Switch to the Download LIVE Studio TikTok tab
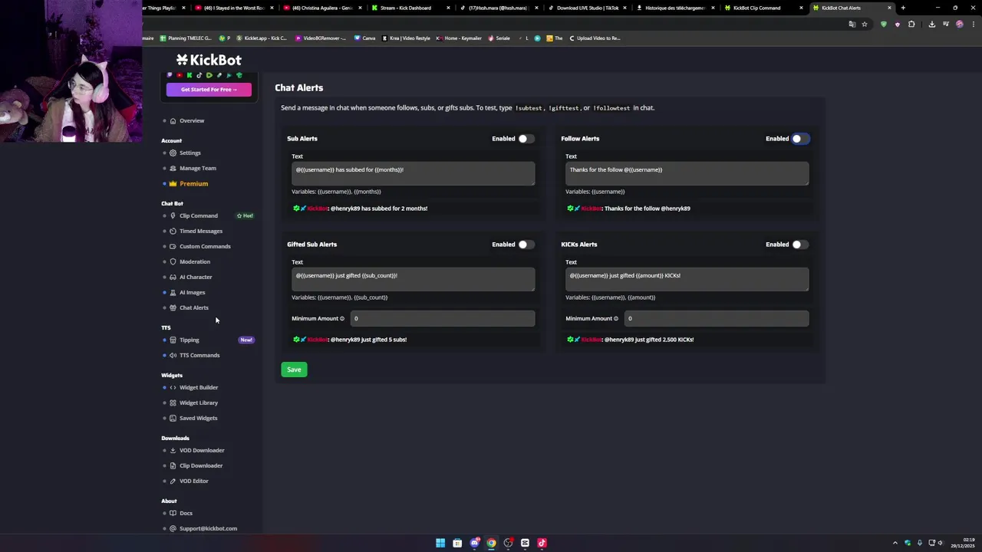Viewport: 982px width, 552px height. [x=588, y=8]
